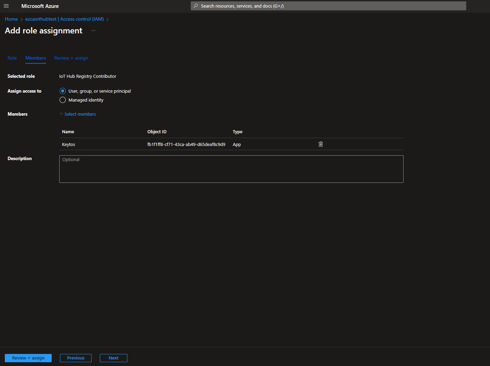
Task: Delete the Keytos member row
Action: tap(321, 144)
